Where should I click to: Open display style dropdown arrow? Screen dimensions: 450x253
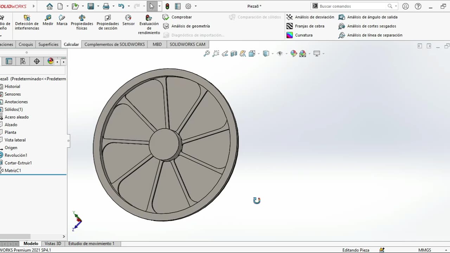273,54
